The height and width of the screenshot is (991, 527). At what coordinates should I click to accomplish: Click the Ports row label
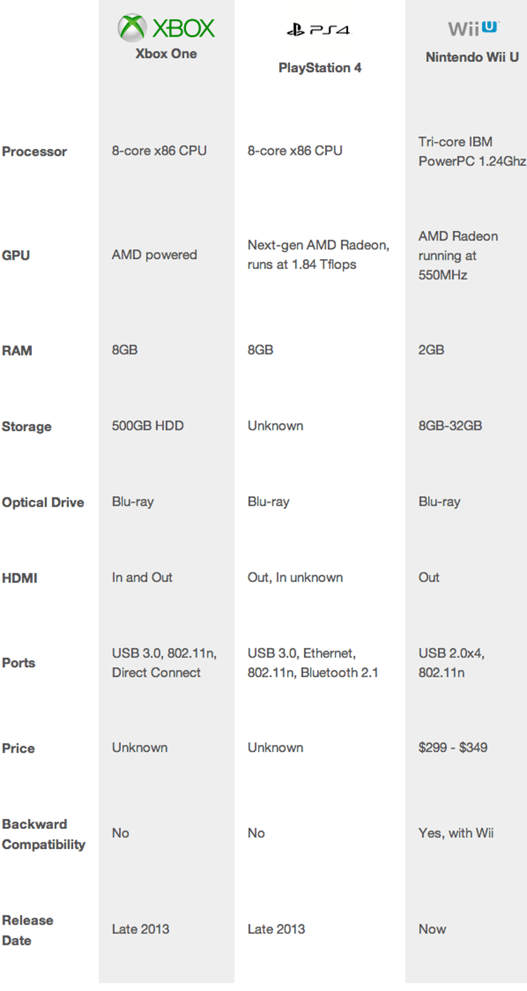(18, 663)
